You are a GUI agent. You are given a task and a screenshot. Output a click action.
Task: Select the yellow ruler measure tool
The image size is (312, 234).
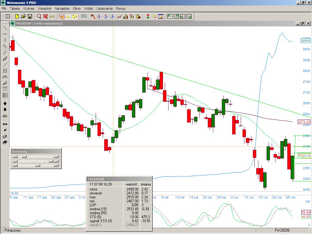click(52, 16)
